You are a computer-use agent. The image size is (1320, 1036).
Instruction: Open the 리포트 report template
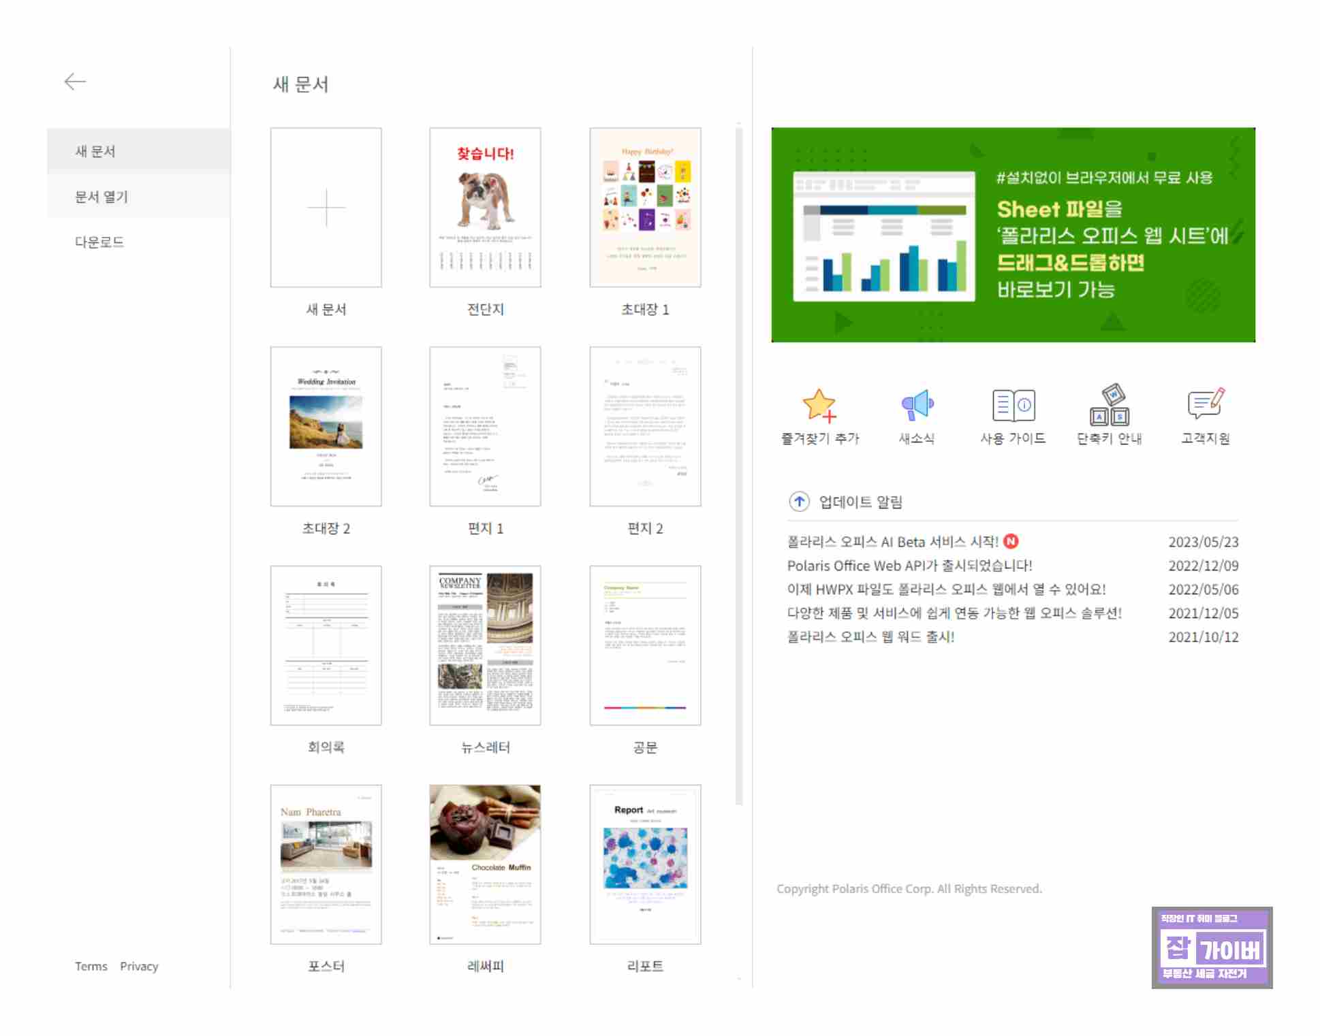click(x=644, y=864)
